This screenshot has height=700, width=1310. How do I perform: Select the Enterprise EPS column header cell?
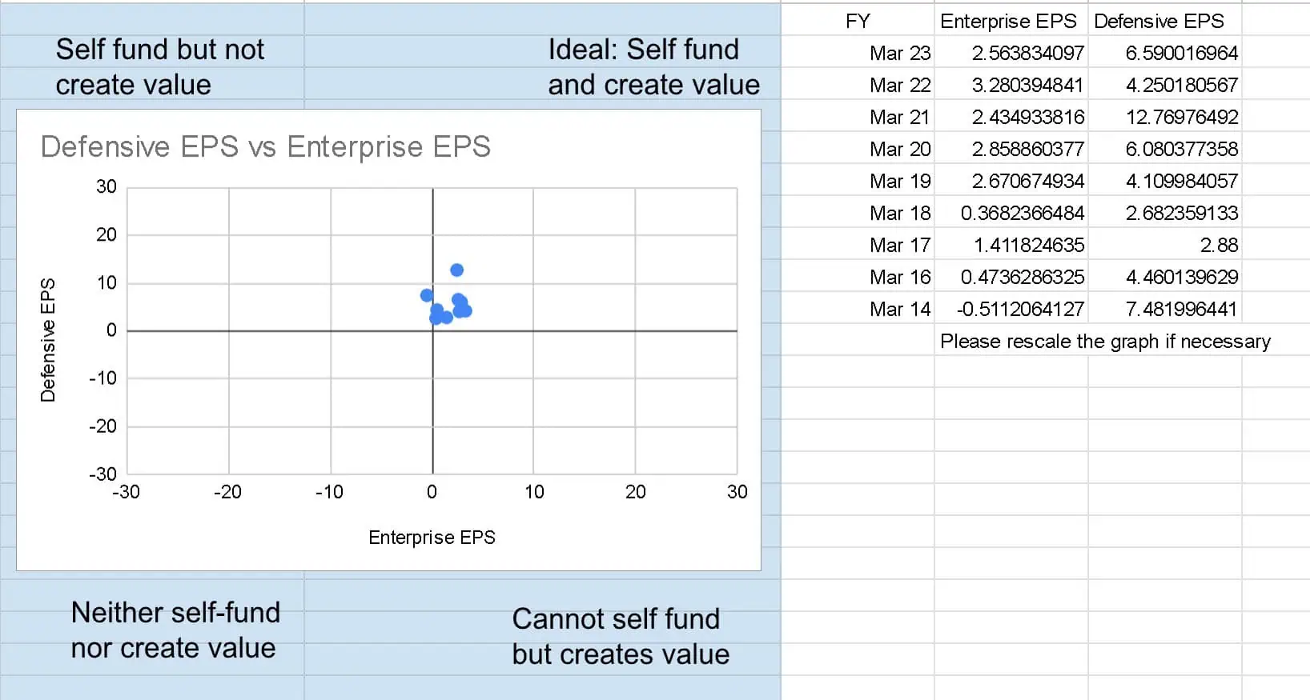[1011, 21]
